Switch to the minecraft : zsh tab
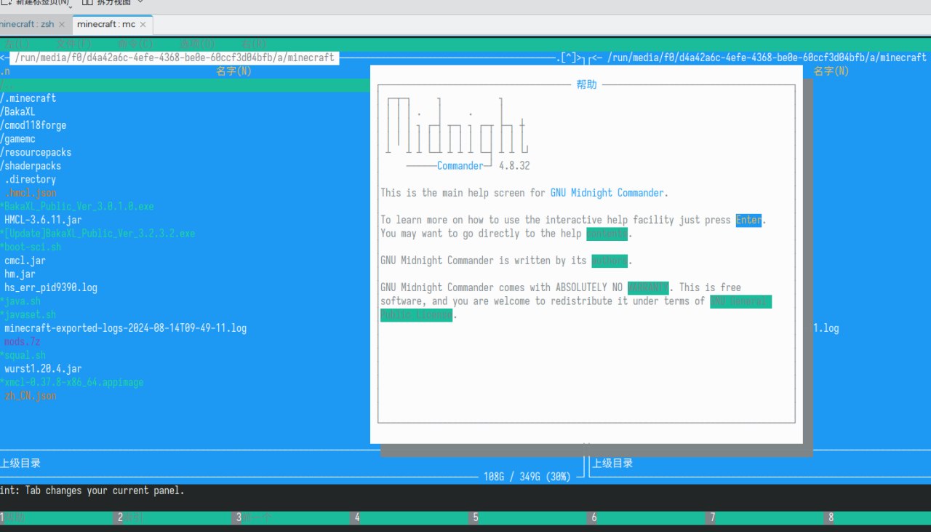931x532 pixels. tap(28, 24)
